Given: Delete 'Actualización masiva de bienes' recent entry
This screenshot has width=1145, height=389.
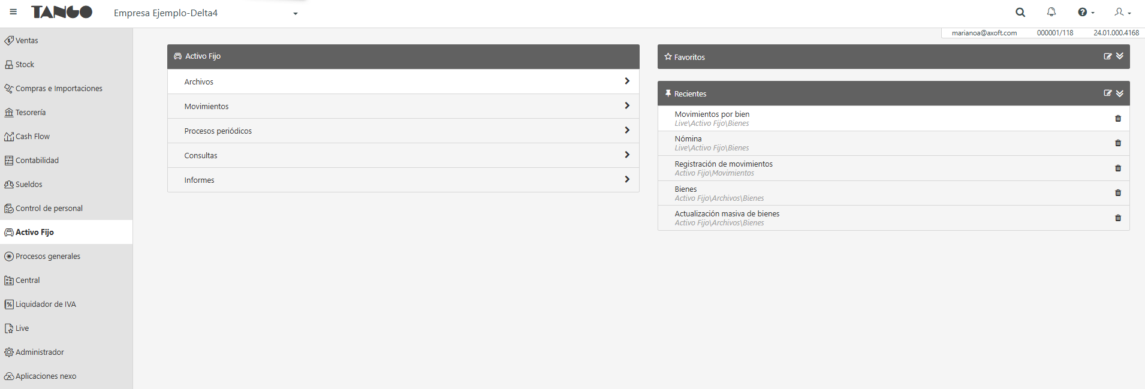Looking at the screenshot, I should pos(1118,218).
